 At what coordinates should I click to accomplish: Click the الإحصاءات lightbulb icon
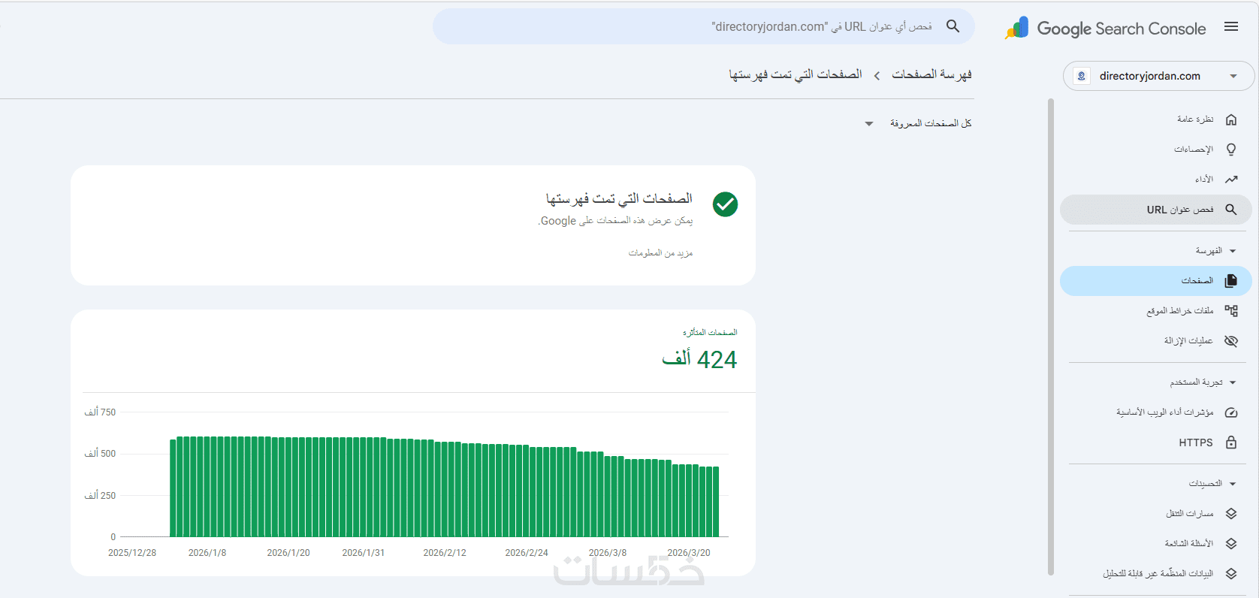1230,149
